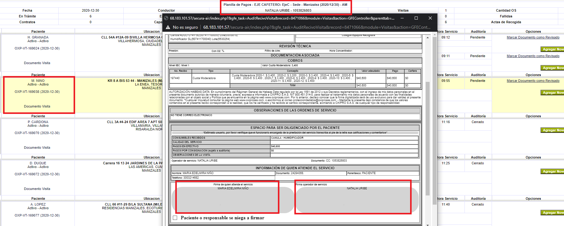Viewport: 564px width, 226px height.
Task: Click 'Cerrado' audit status in the 11:40 row
Action: [478, 204]
